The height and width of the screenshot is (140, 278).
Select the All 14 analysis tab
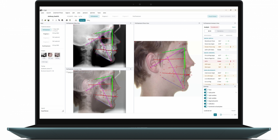210,31
